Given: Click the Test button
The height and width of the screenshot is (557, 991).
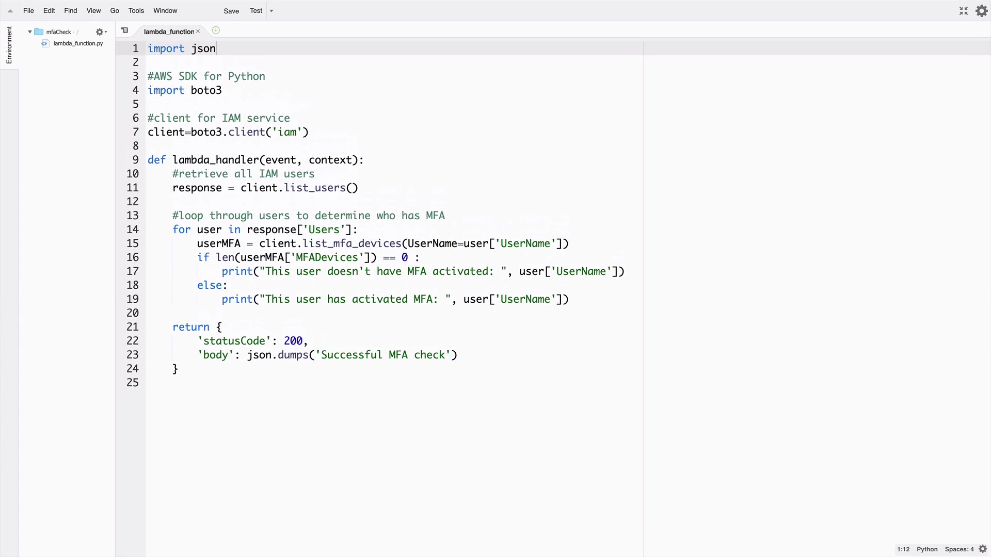Looking at the screenshot, I should [256, 11].
